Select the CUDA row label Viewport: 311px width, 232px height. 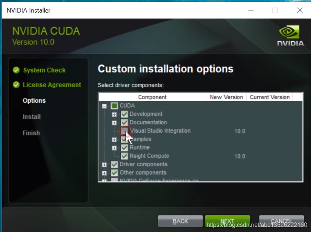127,106
